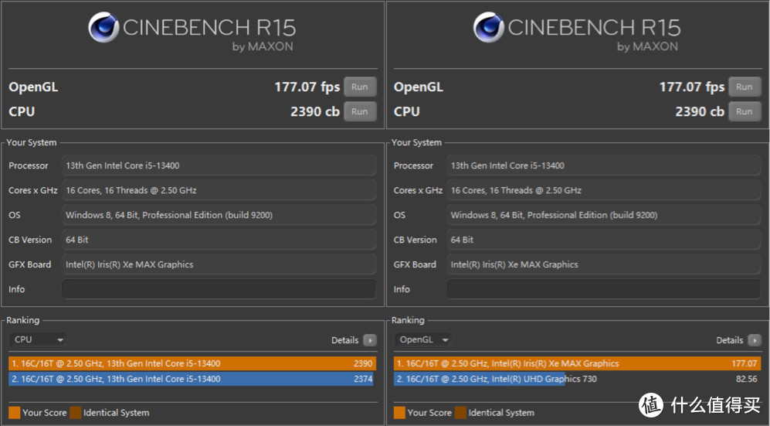Click Details arrow icon in right window

755,340
